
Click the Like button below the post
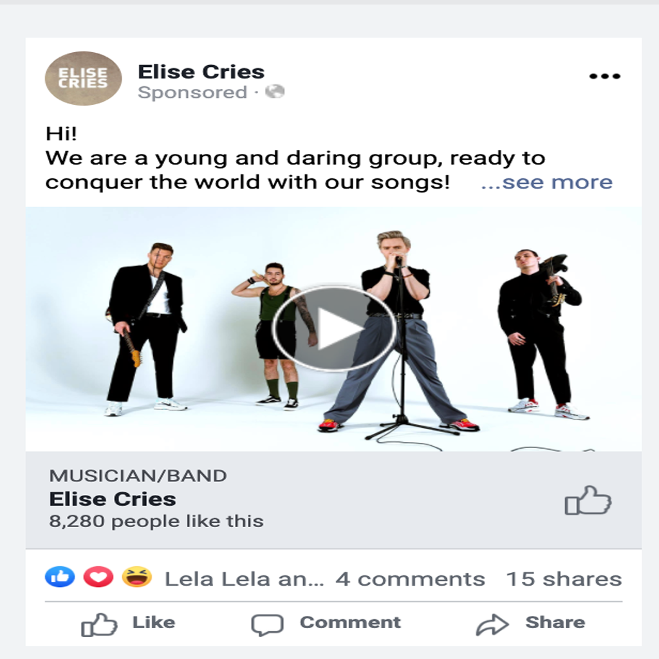click(x=128, y=624)
